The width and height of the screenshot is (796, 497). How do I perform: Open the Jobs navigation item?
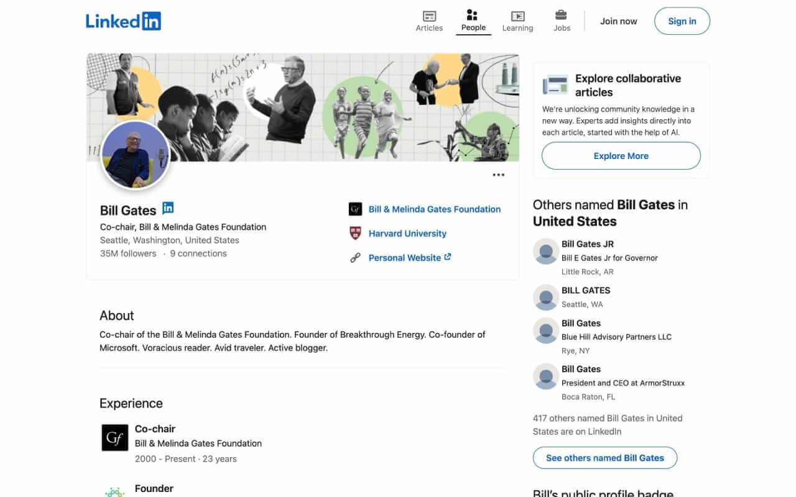click(562, 21)
